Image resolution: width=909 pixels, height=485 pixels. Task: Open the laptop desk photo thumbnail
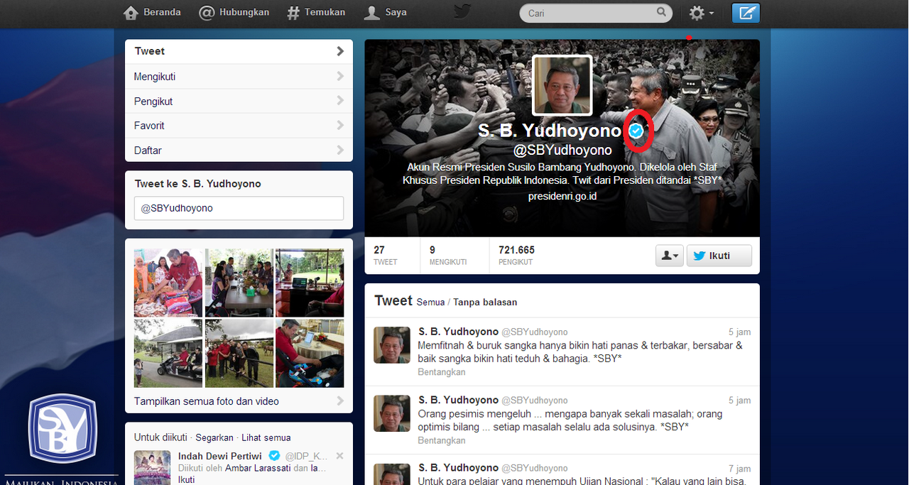(x=310, y=283)
